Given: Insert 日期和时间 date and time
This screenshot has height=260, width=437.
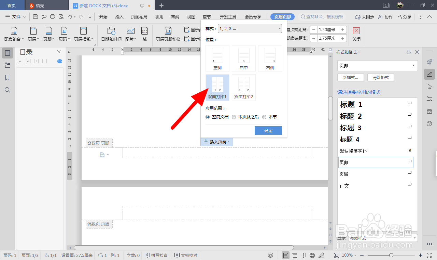Looking at the screenshot, I should coord(111,35).
